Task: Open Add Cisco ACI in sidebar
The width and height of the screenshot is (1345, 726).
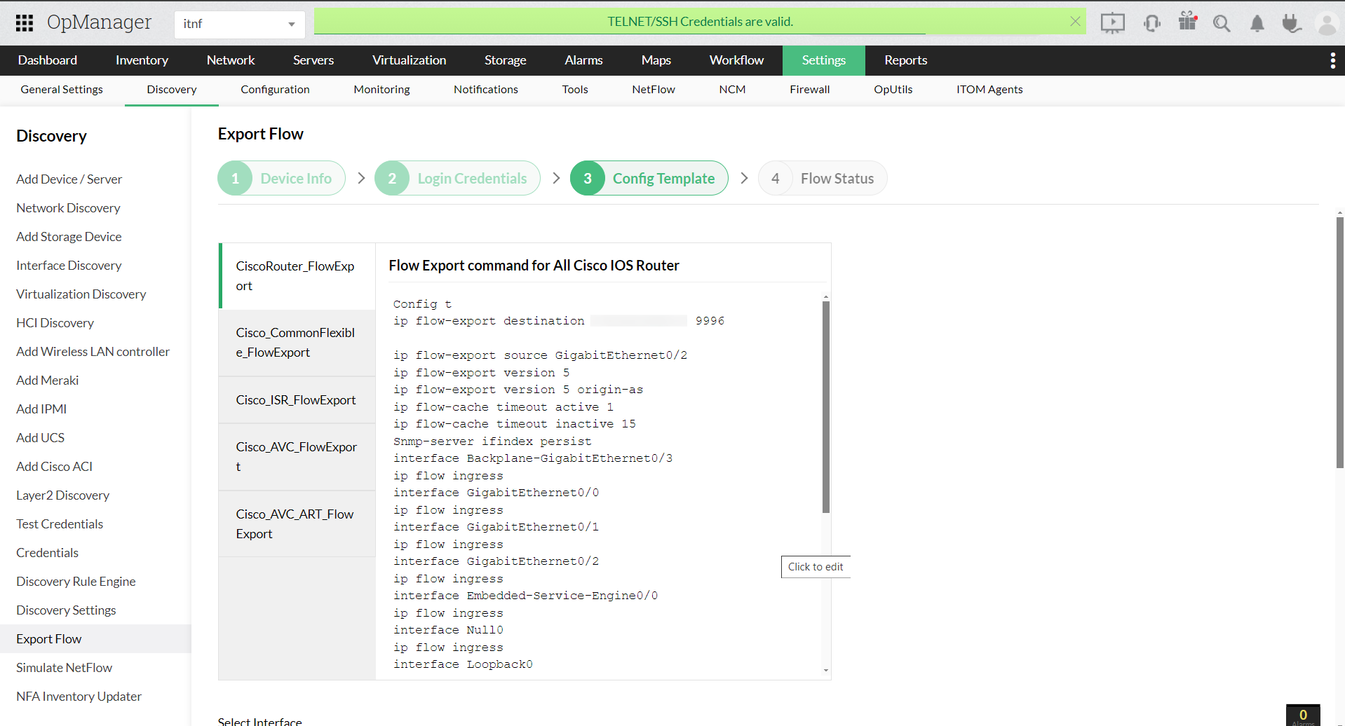Action: (x=54, y=467)
